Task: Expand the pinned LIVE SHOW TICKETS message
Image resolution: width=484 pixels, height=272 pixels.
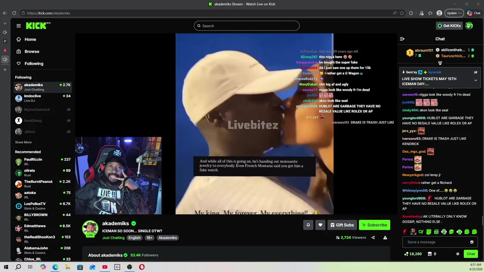Action: tap(476, 80)
